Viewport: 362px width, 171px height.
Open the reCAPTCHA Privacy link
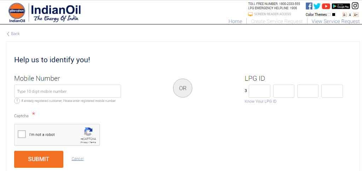click(x=84, y=142)
